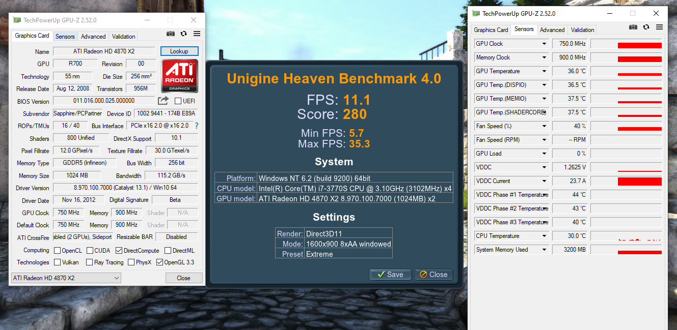The image size is (677, 330).
Task: Click the Memory Type GDDR5 (Infineon) field
Action: pos(85,163)
